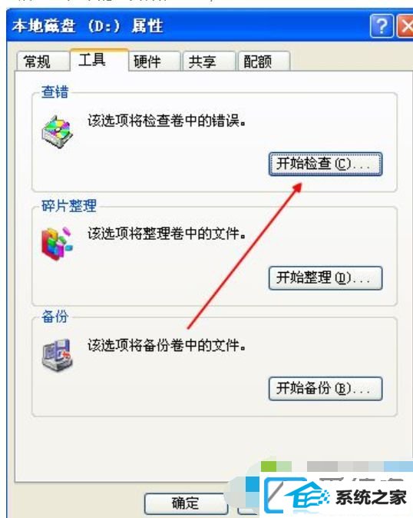Click the defragmentation colored blocks icon

[57, 244]
